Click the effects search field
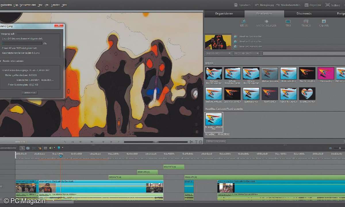Screen dimensions: 345x207 304,53
